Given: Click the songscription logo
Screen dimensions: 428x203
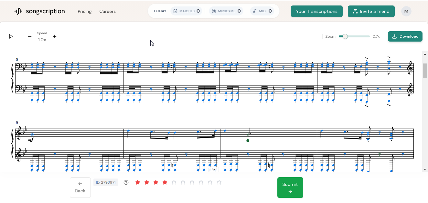Looking at the screenshot, I should [x=40, y=11].
